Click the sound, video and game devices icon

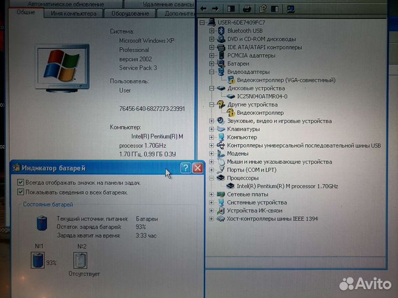pyautogui.click(x=221, y=121)
